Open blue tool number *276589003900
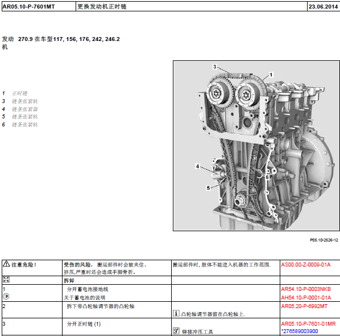Screen dimensions: 340x336 (300, 331)
